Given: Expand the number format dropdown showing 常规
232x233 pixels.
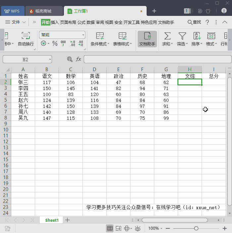Looking at the screenshot, I should (x=83, y=35).
